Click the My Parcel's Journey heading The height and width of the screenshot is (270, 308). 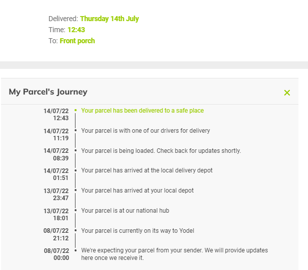pos(48,92)
